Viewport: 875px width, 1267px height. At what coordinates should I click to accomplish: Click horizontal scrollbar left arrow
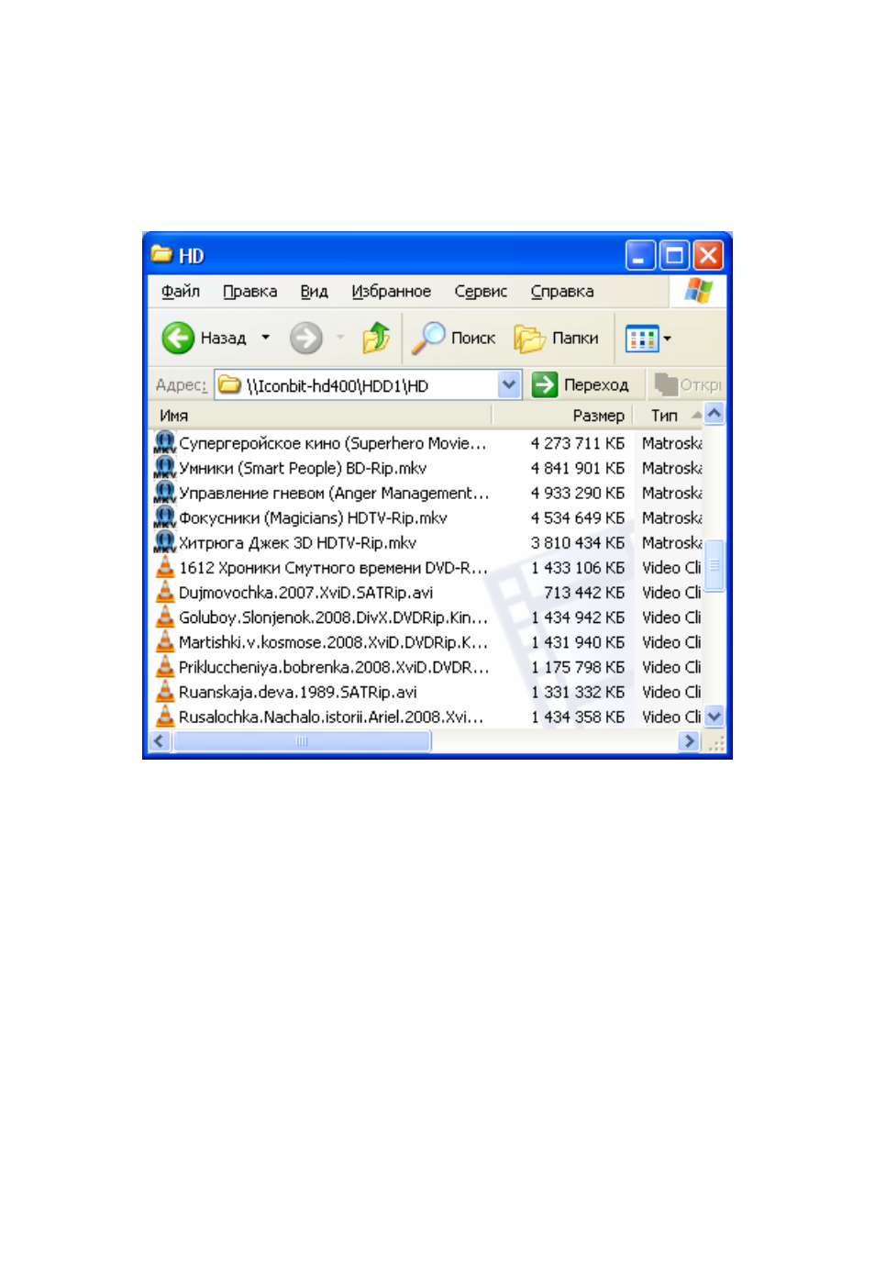coord(160,741)
